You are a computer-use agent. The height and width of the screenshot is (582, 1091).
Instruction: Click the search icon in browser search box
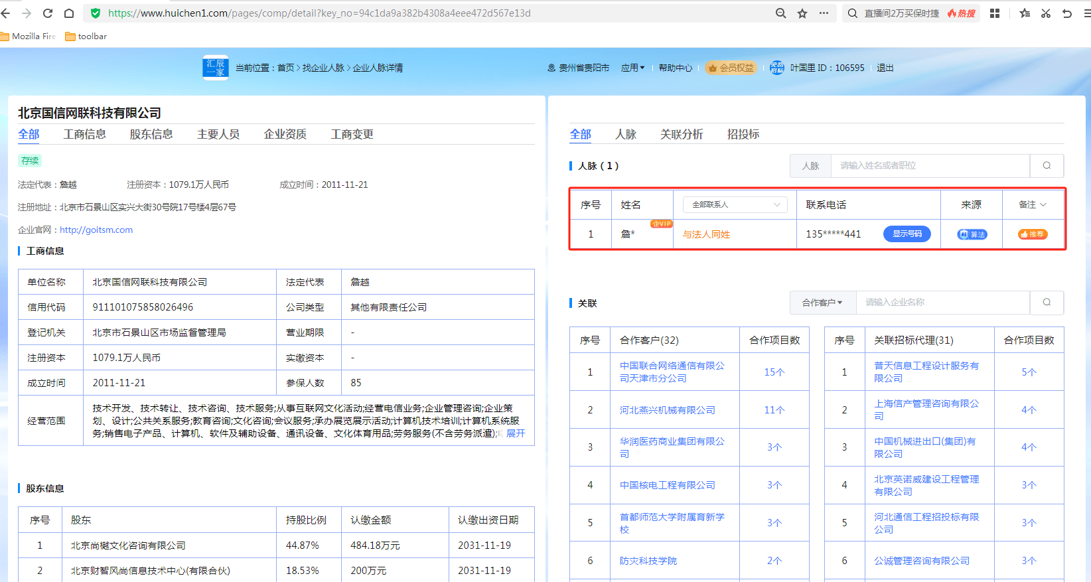(x=853, y=13)
